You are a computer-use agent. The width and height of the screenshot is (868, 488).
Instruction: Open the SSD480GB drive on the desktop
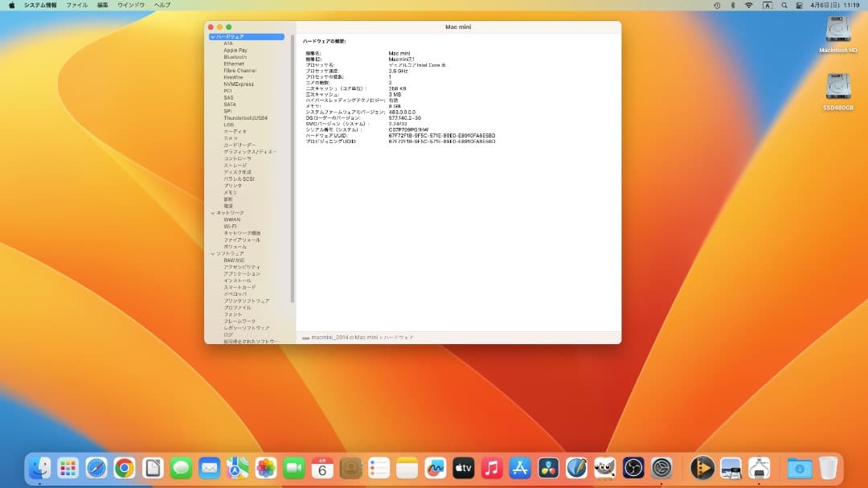pos(838,84)
